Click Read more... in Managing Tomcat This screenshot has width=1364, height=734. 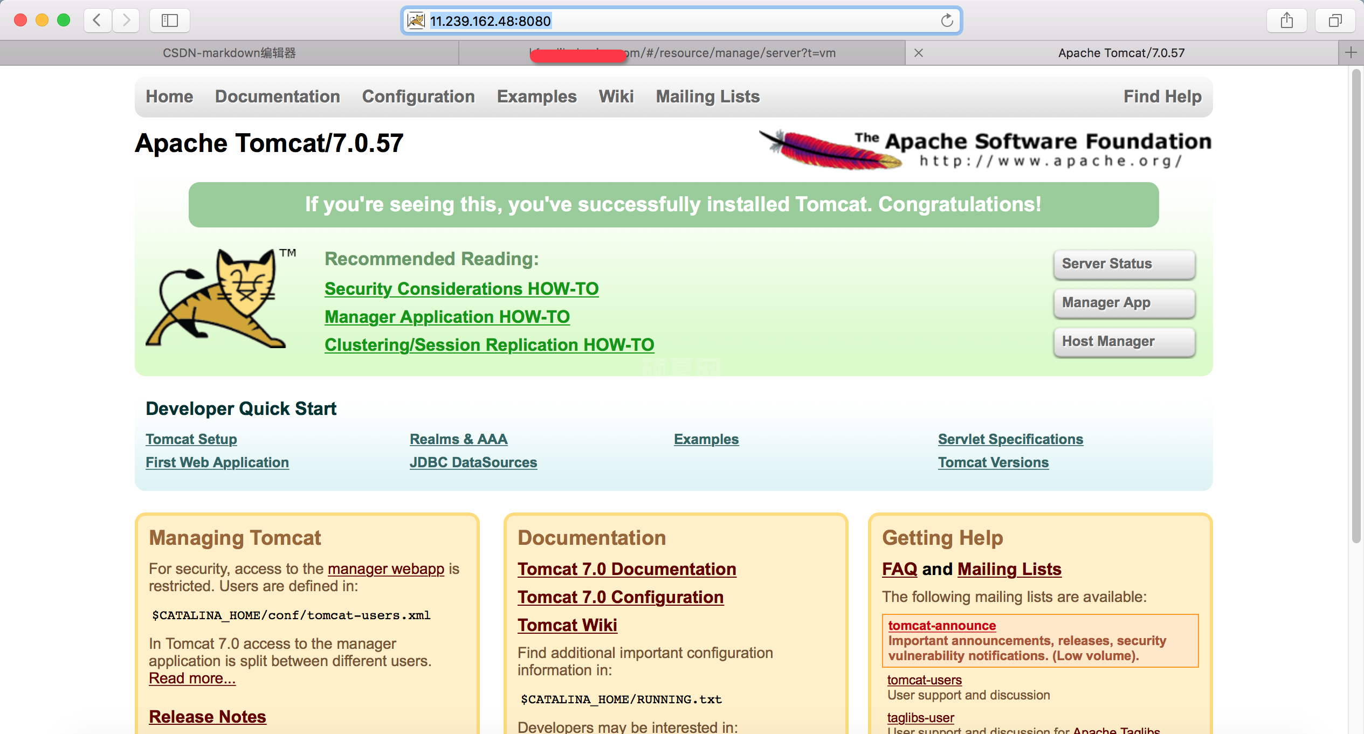click(x=192, y=678)
